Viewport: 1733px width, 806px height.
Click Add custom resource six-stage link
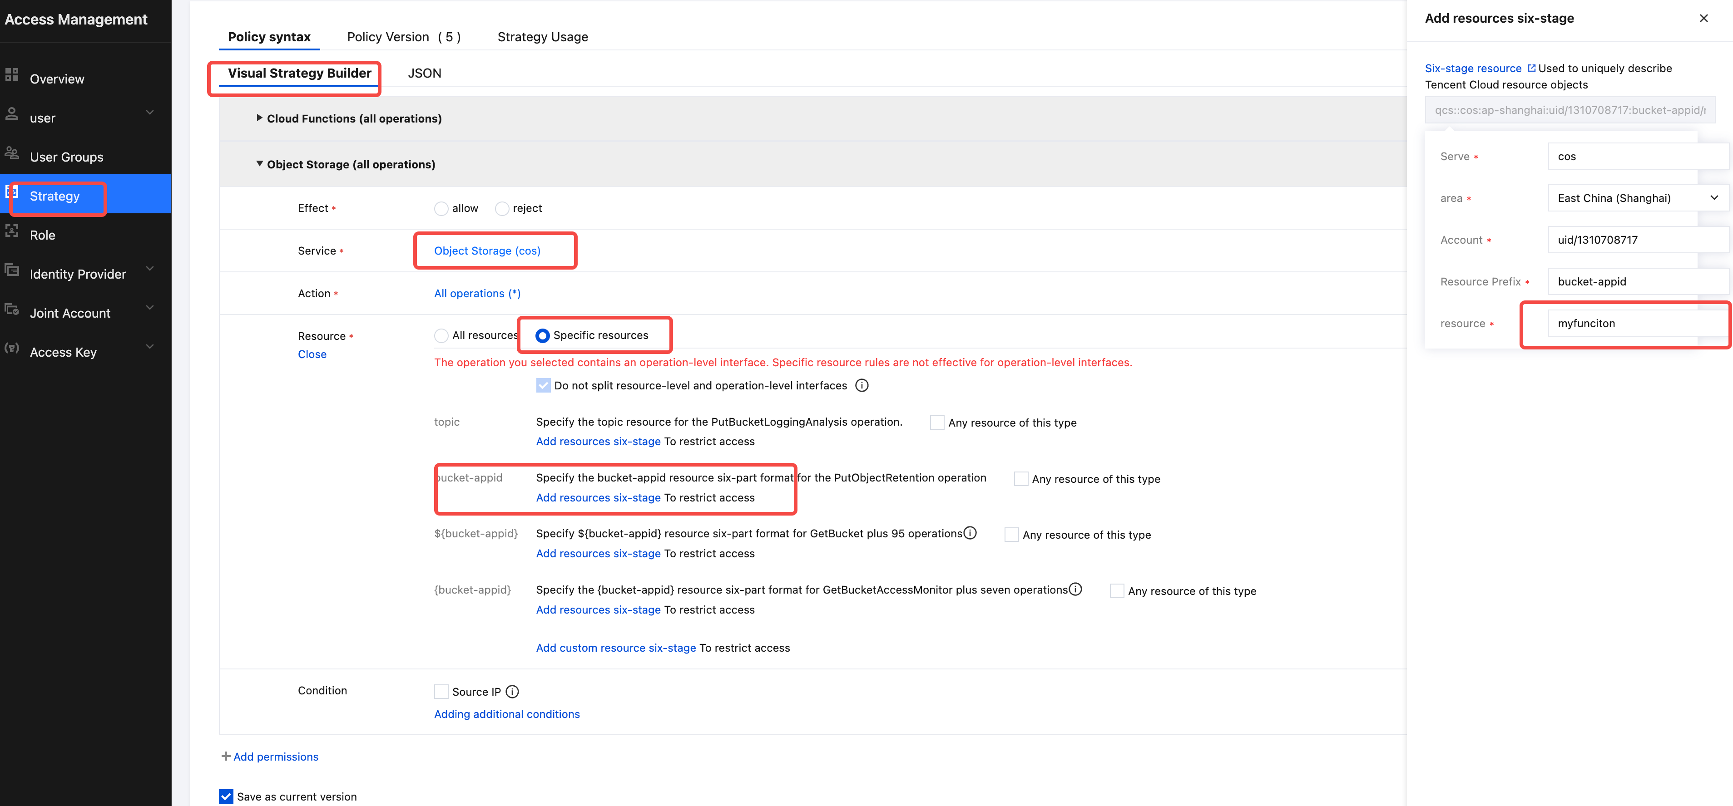click(615, 648)
